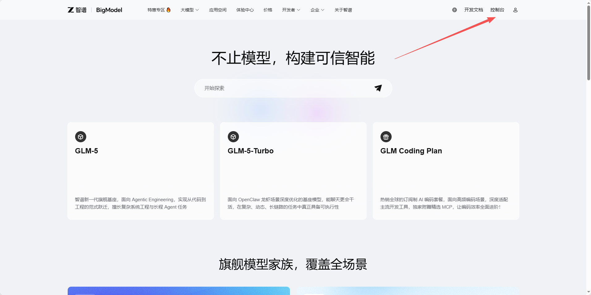Viewport: 591px width, 295px height.
Task: Click the flame icon beside 特惠专区
Action: [168, 10]
